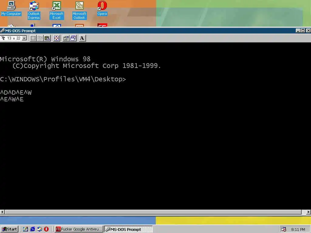
Task: Select Microsoft Excel desktop shortcut
Action: click(x=56, y=10)
